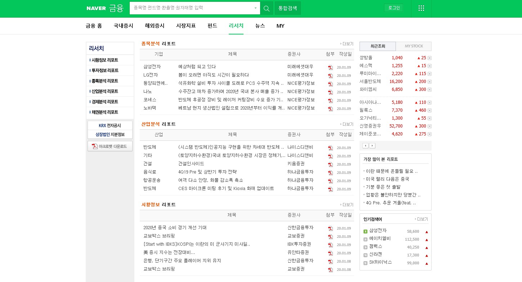Open 상장법인 지분정보 link
522x282 pixels.
click(x=110, y=135)
